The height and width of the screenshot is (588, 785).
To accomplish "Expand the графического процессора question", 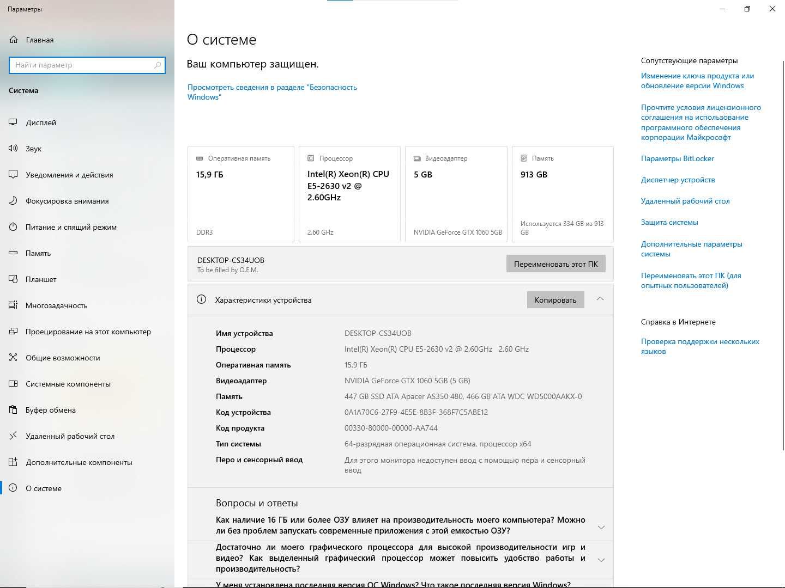I will (601, 560).
